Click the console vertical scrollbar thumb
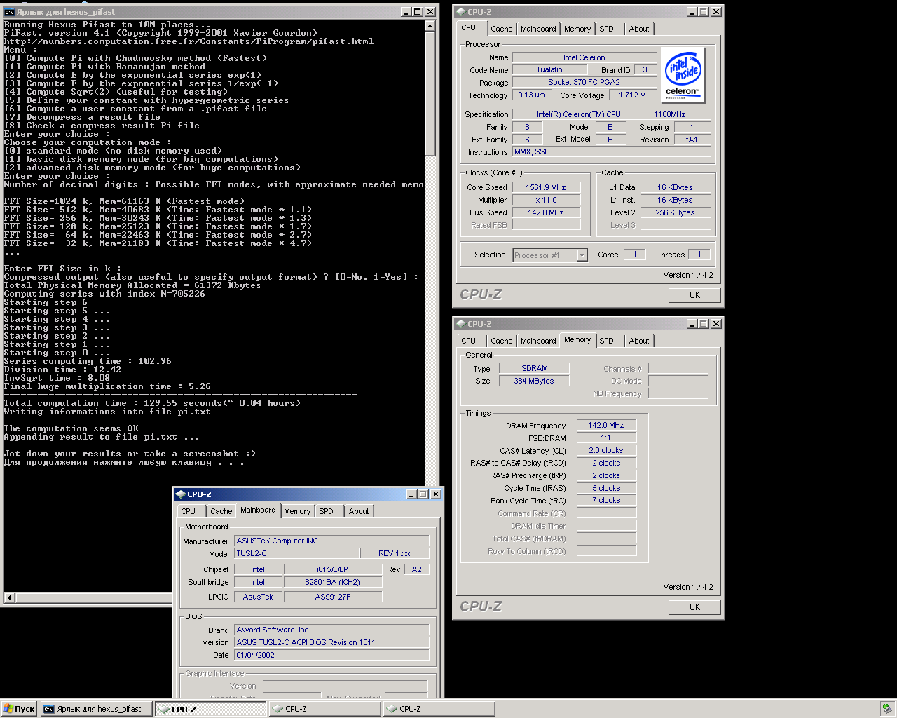The height and width of the screenshot is (718, 897). coord(430,93)
